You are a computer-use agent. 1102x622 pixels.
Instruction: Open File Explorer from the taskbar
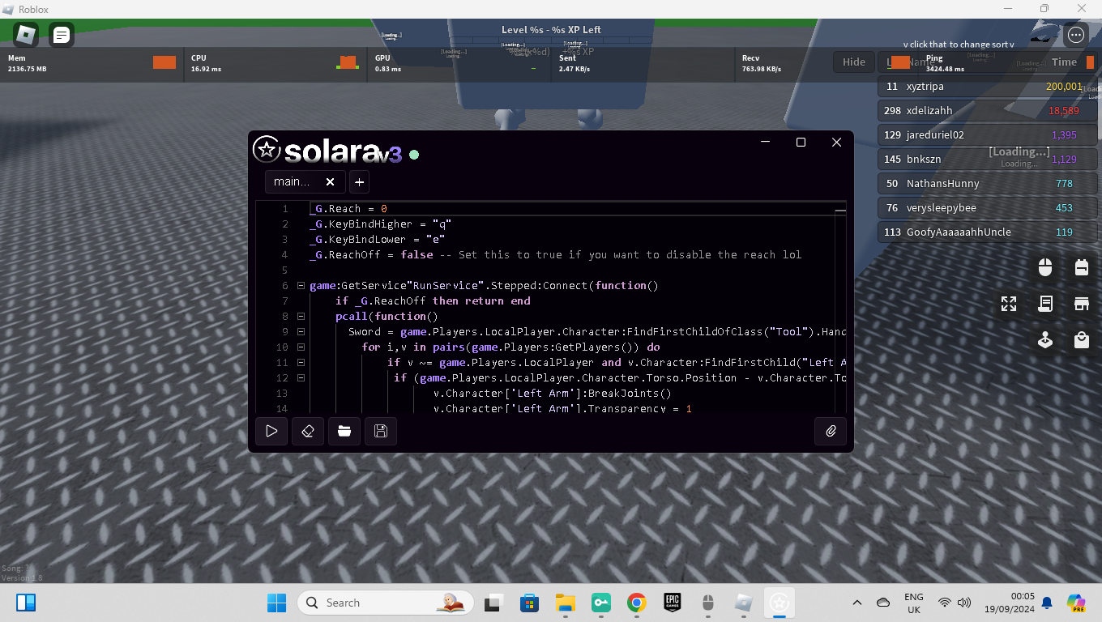pos(565,603)
